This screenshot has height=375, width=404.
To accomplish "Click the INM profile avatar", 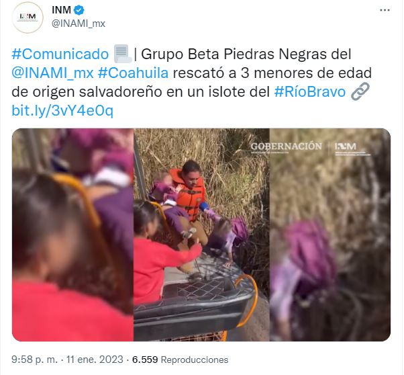I will 28,17.
